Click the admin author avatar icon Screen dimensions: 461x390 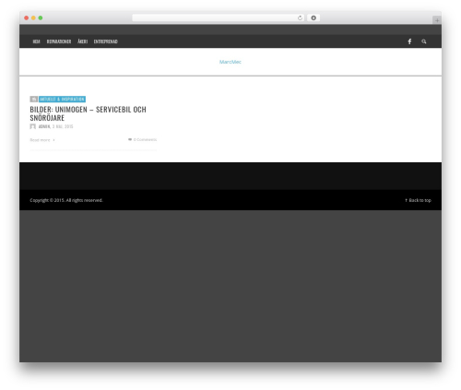click(x=33, y=126)
